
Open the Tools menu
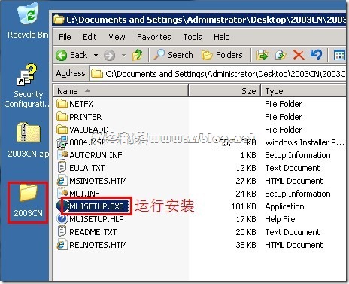tap(193, 37)
